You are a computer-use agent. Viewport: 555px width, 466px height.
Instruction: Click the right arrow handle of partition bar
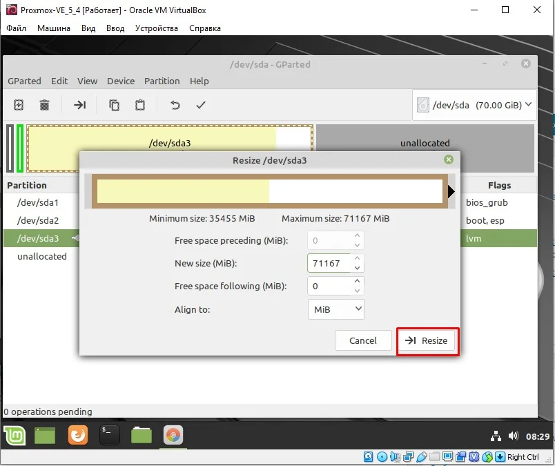coord(451,191)
